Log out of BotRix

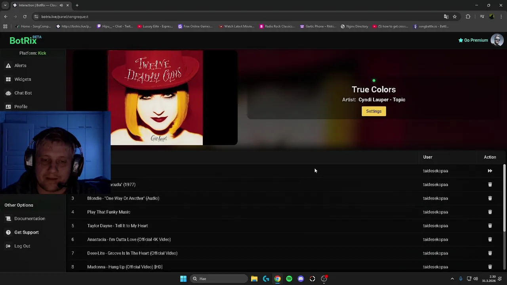coord(22,246)
